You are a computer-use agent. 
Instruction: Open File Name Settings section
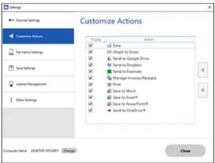click(x=38, y=52)
